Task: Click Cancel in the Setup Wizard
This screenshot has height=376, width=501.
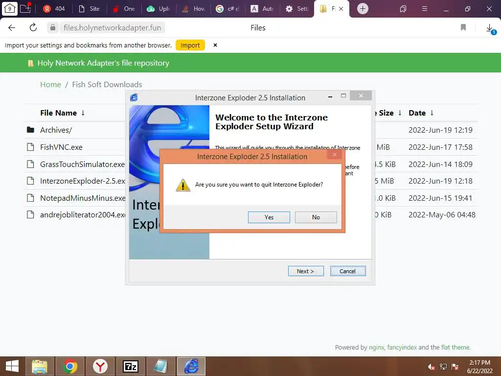Action: click(348, 271)
